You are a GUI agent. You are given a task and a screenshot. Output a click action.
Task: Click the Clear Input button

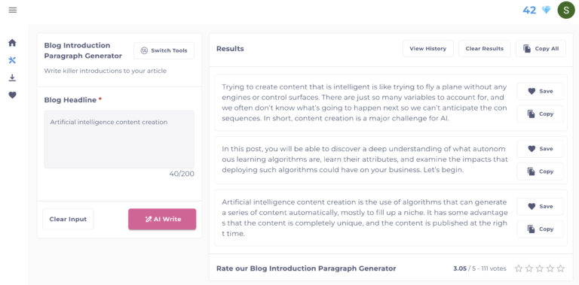68,219
